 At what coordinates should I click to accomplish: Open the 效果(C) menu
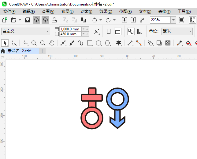106,12
